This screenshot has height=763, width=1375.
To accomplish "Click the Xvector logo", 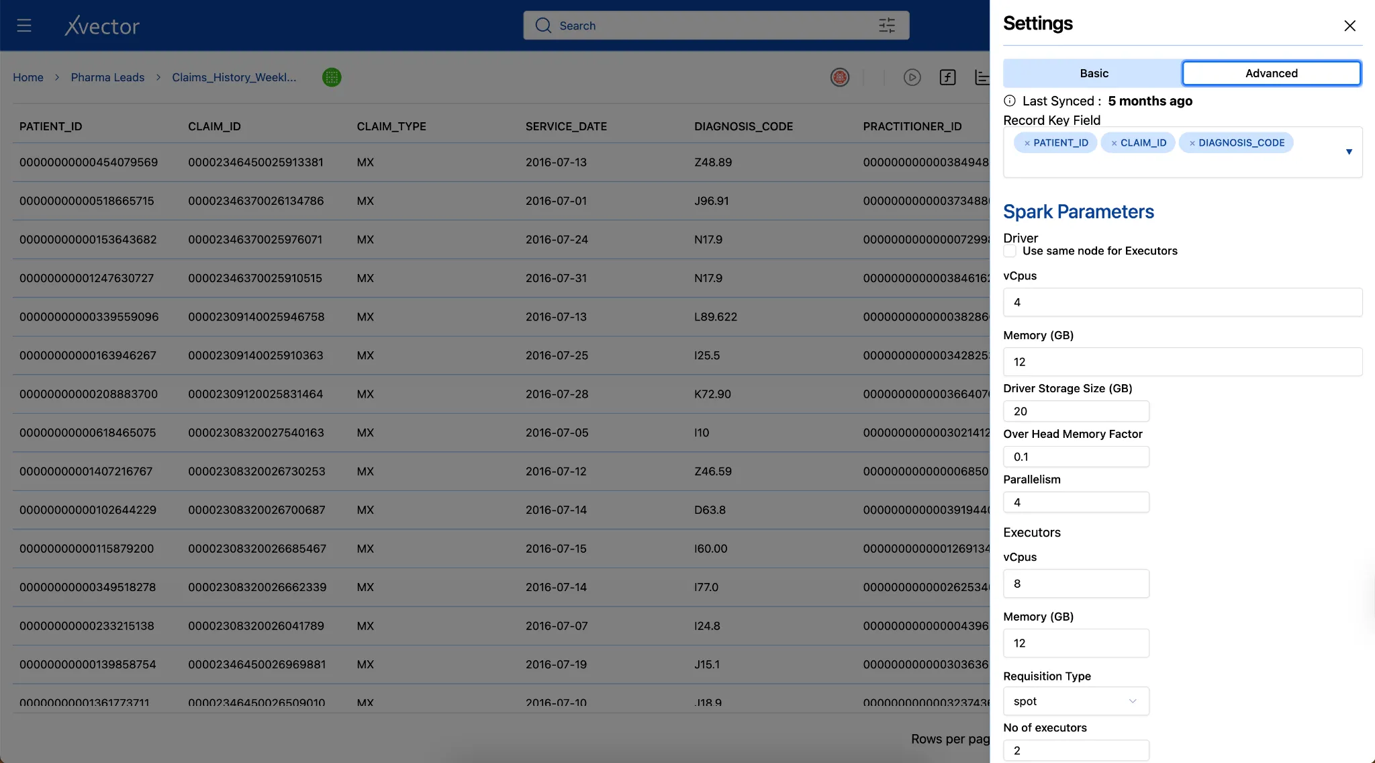I will point(102,26).
